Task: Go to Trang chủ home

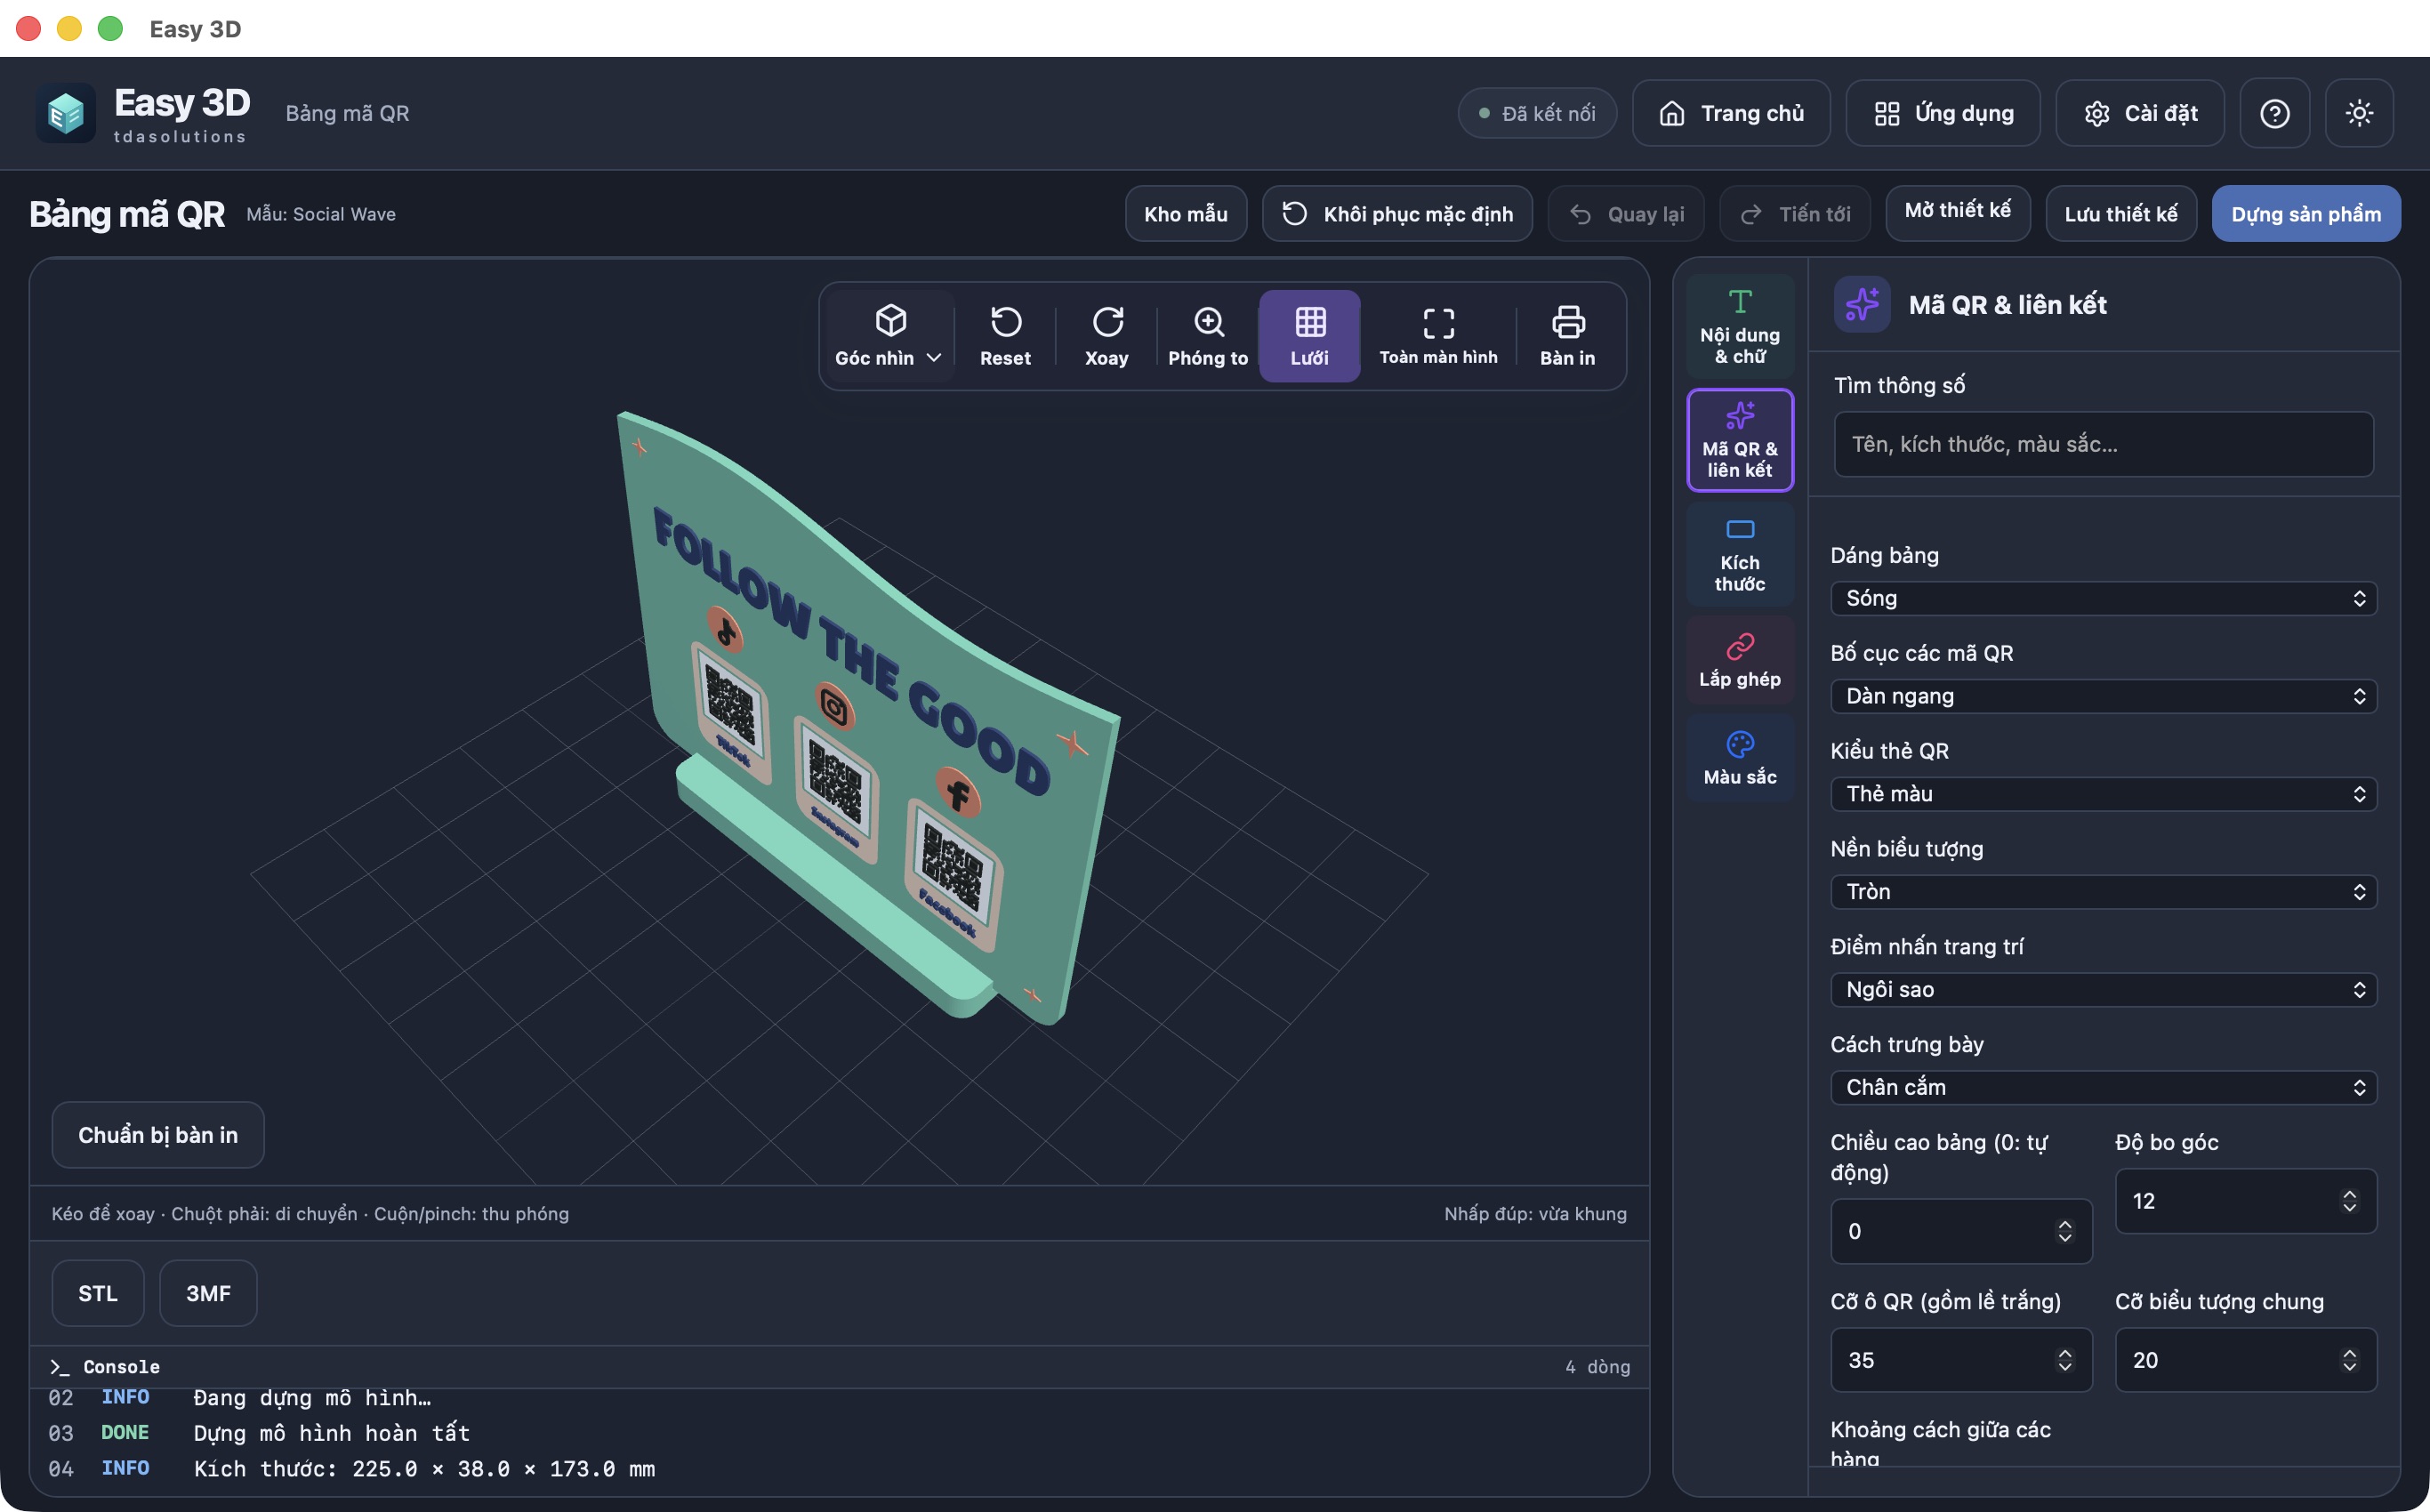Action: (x=1731, y=113)
